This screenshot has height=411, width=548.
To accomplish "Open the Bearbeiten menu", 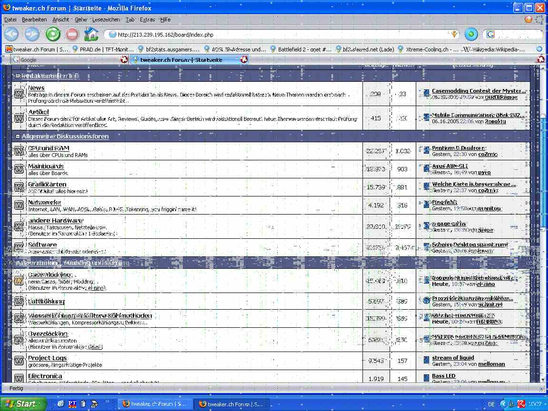I will pyautogui.click(x=34, y=20).
